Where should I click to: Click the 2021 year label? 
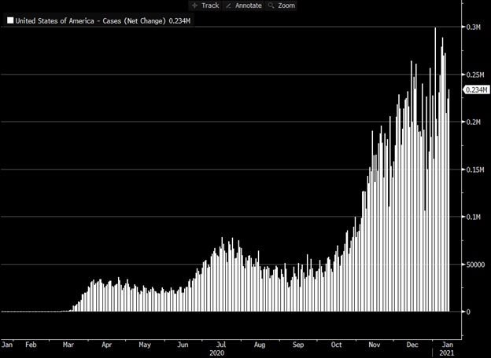448,353
